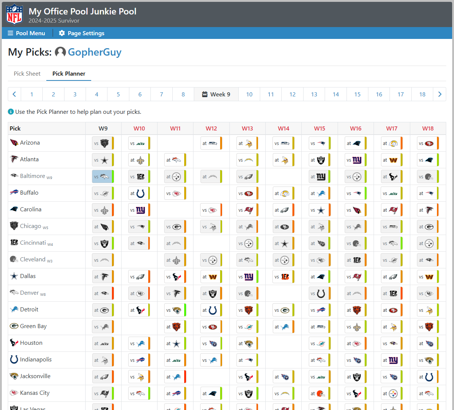Open the Pool Menu hamburger

tap(26, 33)
